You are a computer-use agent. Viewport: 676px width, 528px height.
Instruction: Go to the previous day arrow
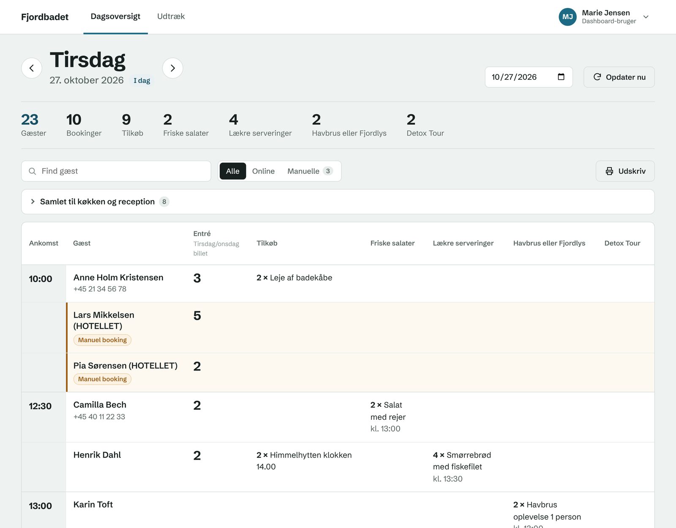point(32,68)
